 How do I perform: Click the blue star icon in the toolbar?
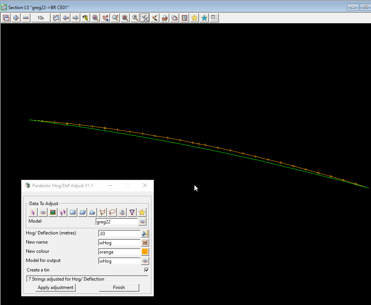204,18
